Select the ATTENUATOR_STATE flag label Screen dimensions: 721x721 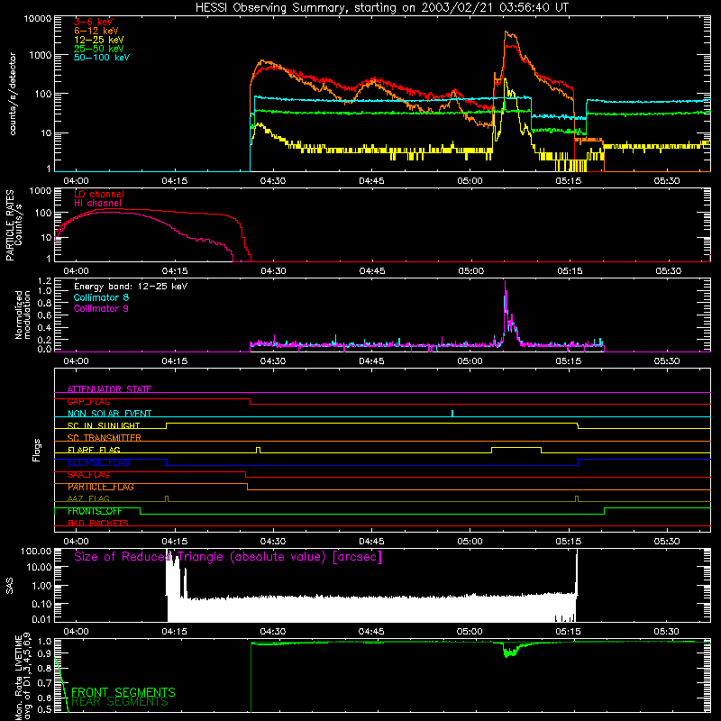click(x=109, y=389)
